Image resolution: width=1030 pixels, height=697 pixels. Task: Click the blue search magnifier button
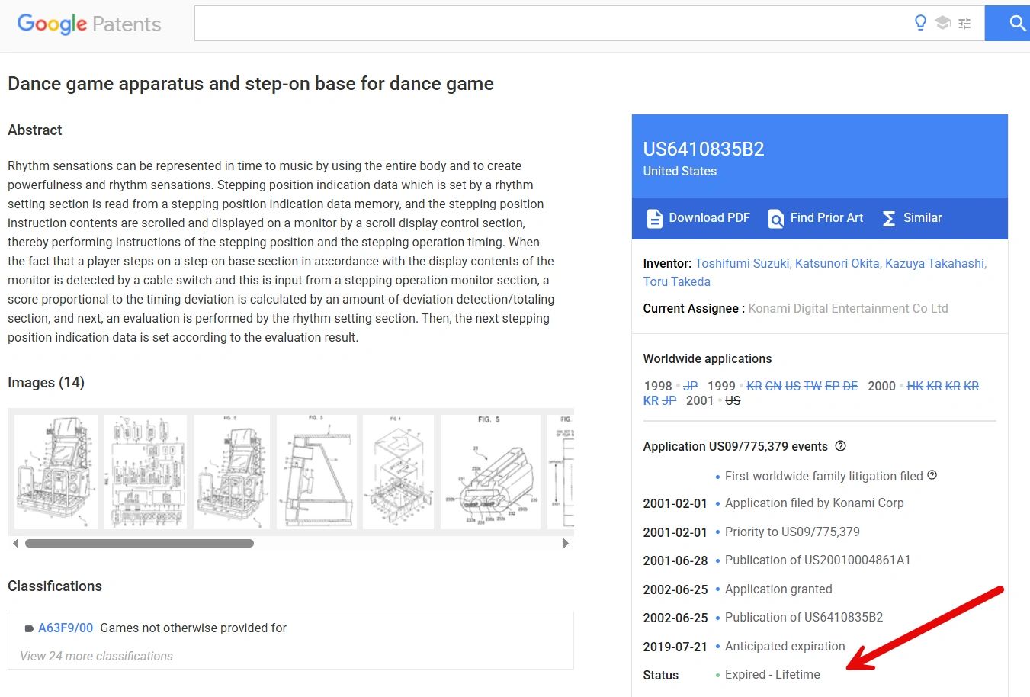[x=1008, y=24]
